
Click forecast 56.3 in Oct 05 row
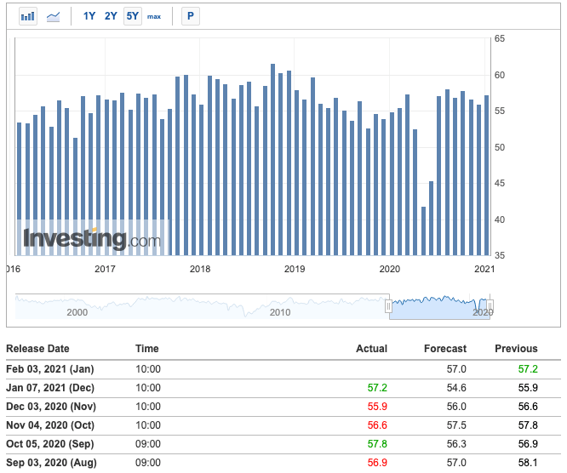pyautogui.click(x=456, y=444)
